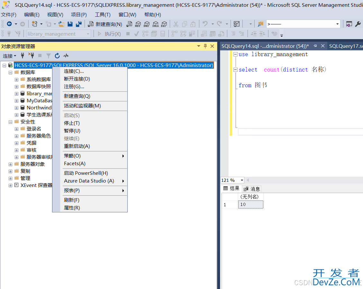Open the 编辑(E) menu
Viewport: 363px width, 289px height.
pyautogui.click(x=32, y=15)
